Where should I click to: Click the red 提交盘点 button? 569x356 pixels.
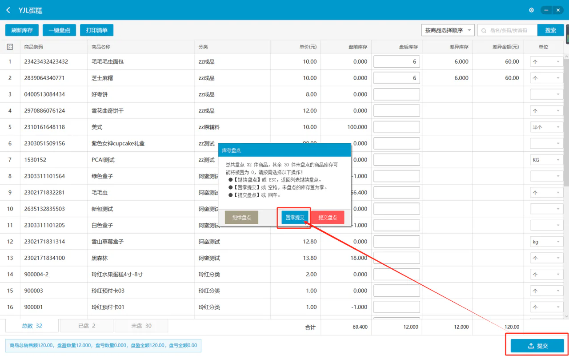pyautogui.click(x=328, y=217)
